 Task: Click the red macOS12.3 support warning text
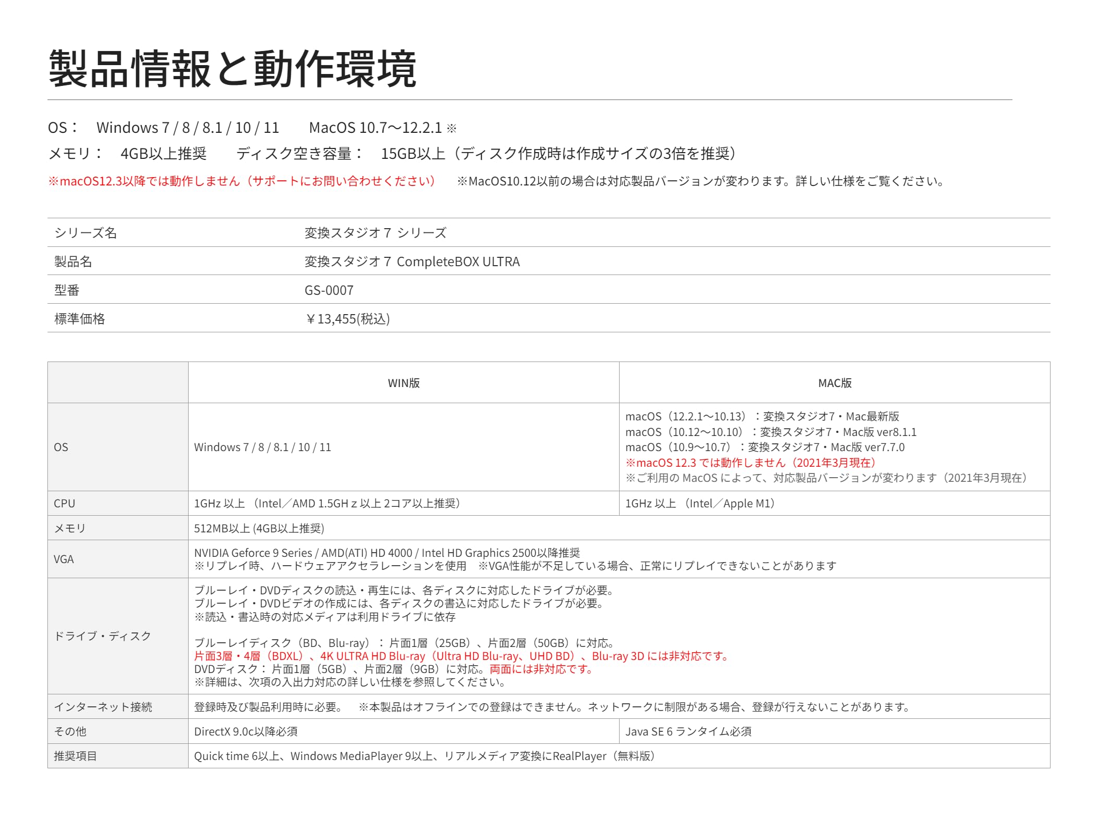pos(241,181)
